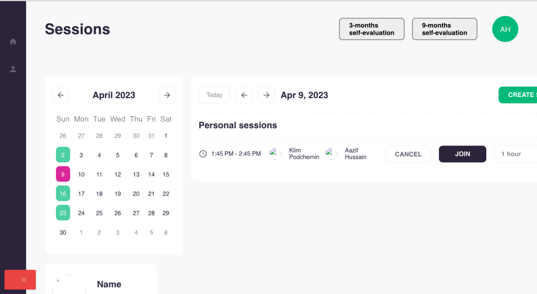Open the 9-months self-evaluation
This screenshot has width=537, height=294.
445,29
